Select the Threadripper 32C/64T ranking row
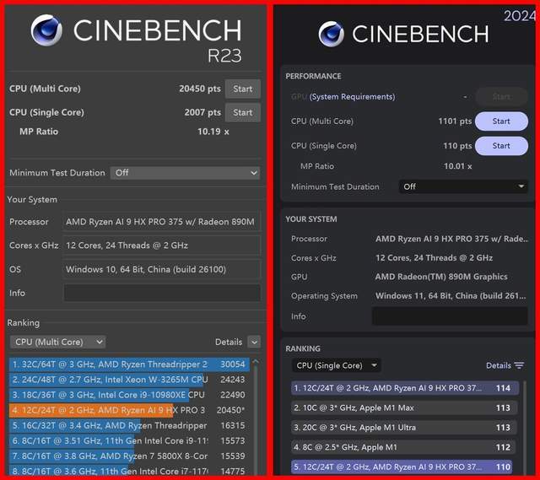This screenshot has width=540, height=480. (x=129, y=364)
